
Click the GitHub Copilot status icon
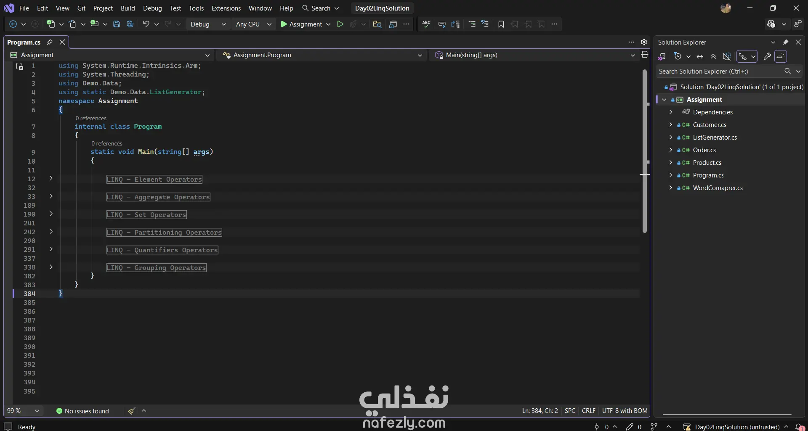(x=771, y=24)
